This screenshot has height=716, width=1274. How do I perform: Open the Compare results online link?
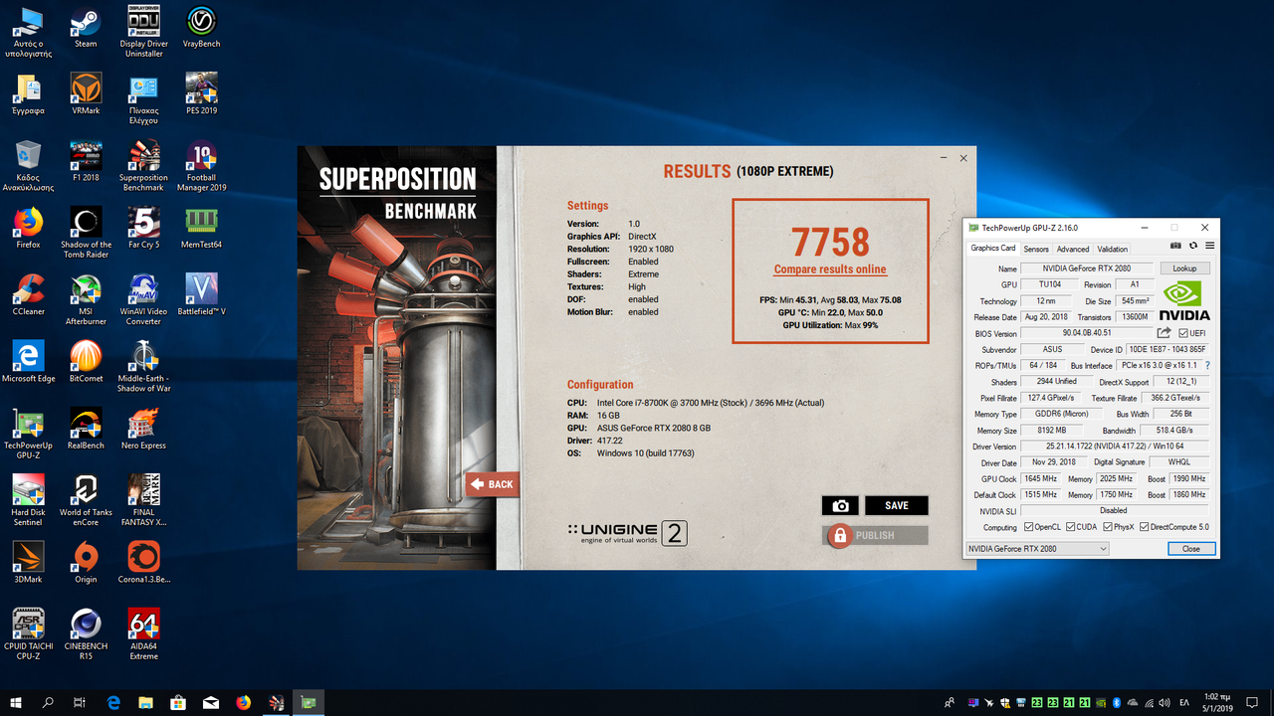(x=830, y=269)
